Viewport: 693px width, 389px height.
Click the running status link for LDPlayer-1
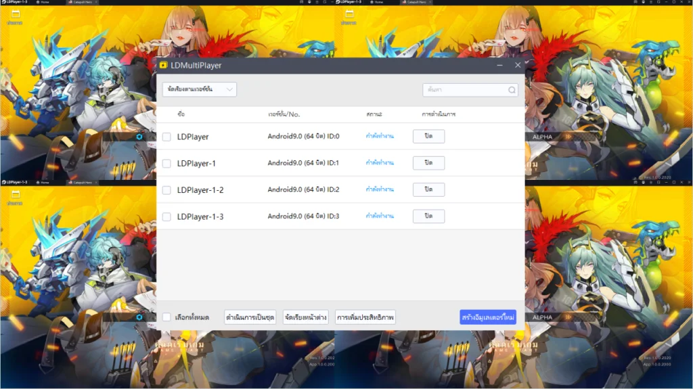(380, 162)
